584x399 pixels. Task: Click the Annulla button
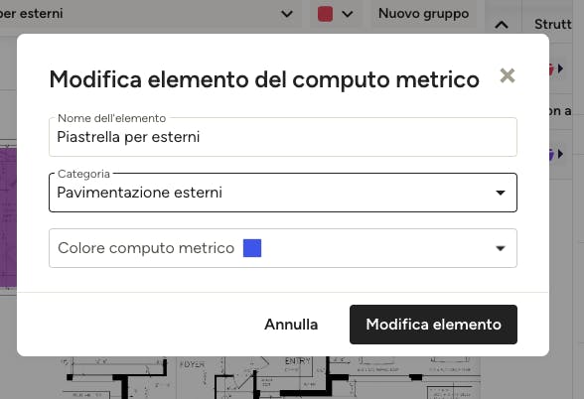click(x=291, y=325)
